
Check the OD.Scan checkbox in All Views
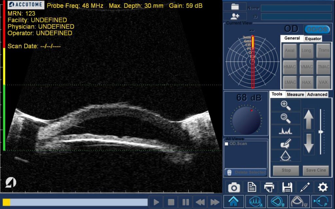click(x=226, y=143)
